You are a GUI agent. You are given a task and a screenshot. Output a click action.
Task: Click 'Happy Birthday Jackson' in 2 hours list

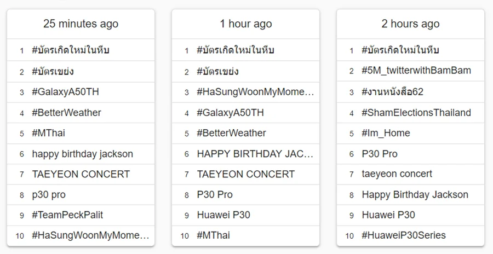tap(415, 195)
